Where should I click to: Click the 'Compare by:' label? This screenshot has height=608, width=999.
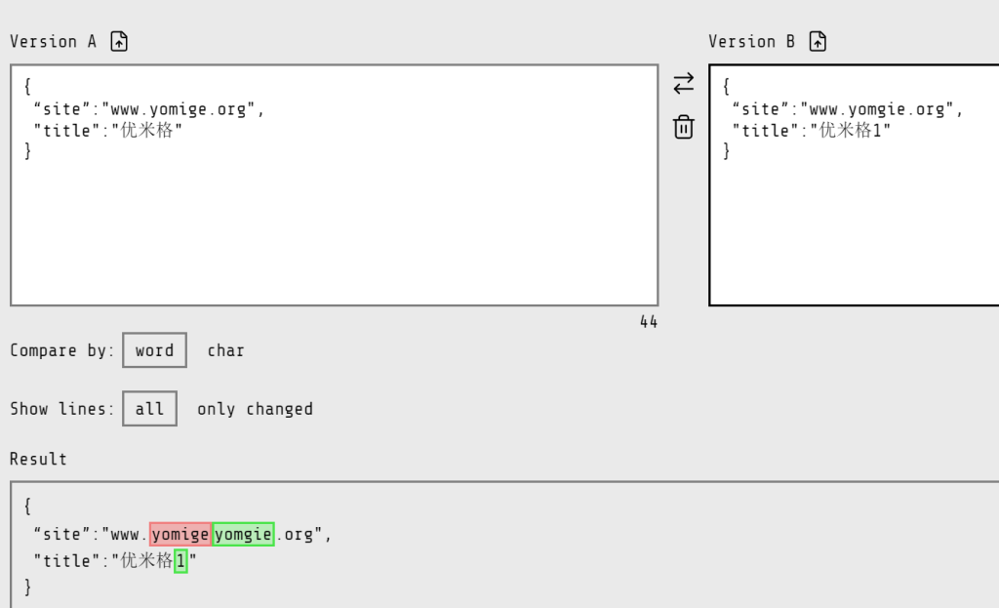(x=62, y=350)
